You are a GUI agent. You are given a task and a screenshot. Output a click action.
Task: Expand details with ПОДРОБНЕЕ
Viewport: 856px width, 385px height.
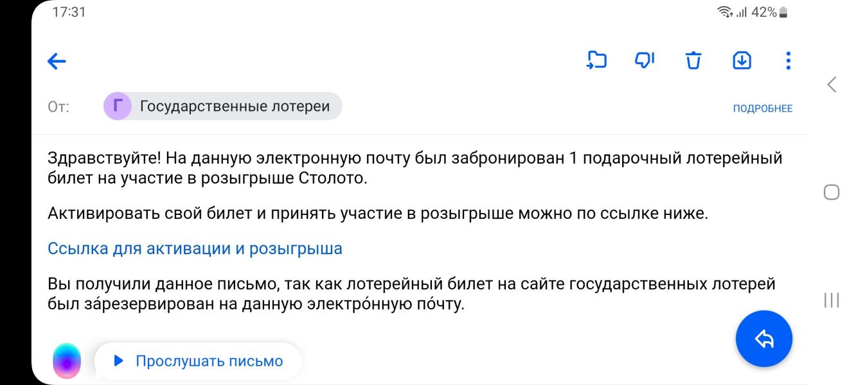tap(763, 108)
